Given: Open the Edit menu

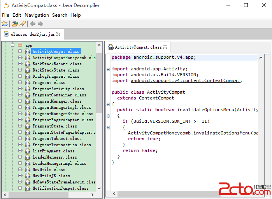Looking at the screenshot, I should [17, 15].
